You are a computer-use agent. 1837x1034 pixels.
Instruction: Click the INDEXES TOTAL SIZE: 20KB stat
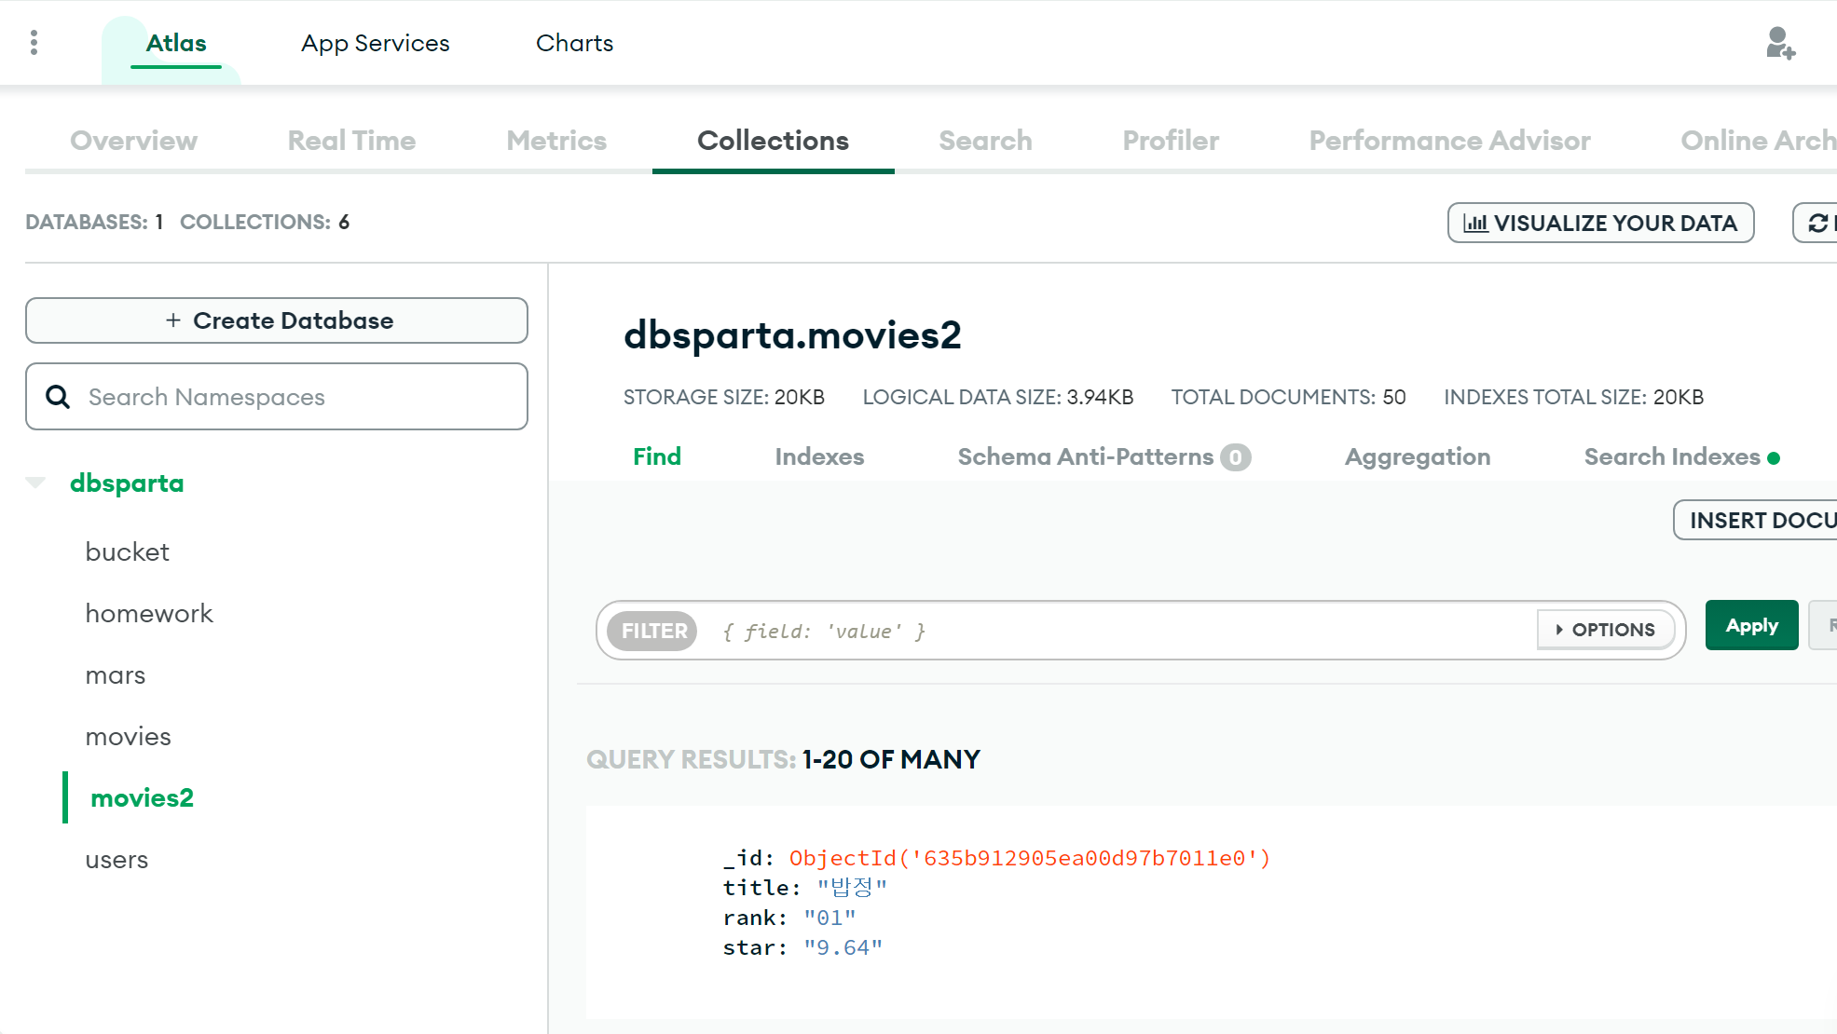coord(1573,397)
